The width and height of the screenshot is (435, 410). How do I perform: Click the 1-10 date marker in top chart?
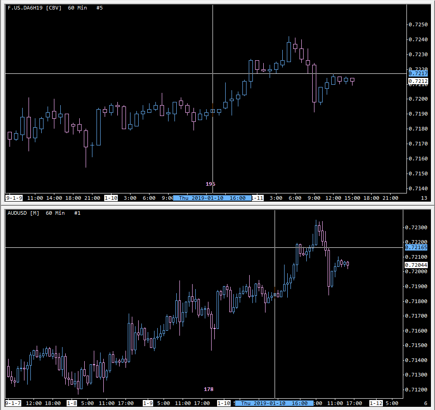click(x=111, y=198)
